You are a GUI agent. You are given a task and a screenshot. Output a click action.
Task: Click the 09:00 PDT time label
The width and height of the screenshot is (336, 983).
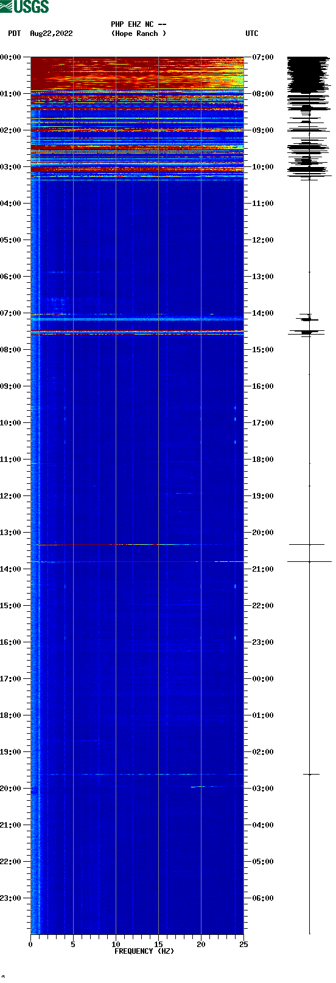pos(10,386)
